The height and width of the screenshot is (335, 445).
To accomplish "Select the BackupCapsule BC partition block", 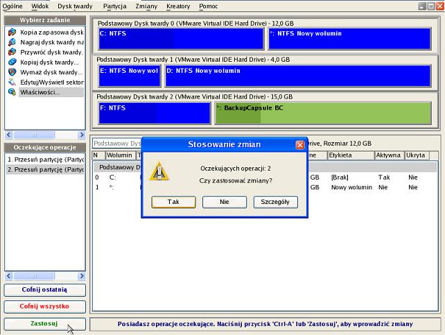I will pos(323,113).
